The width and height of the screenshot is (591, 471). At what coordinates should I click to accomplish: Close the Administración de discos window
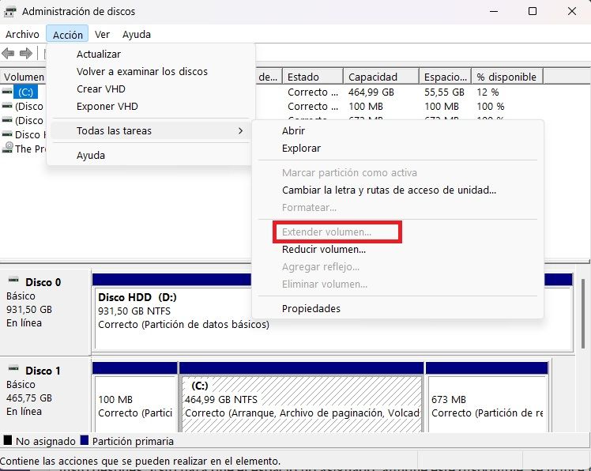(572, 11)
